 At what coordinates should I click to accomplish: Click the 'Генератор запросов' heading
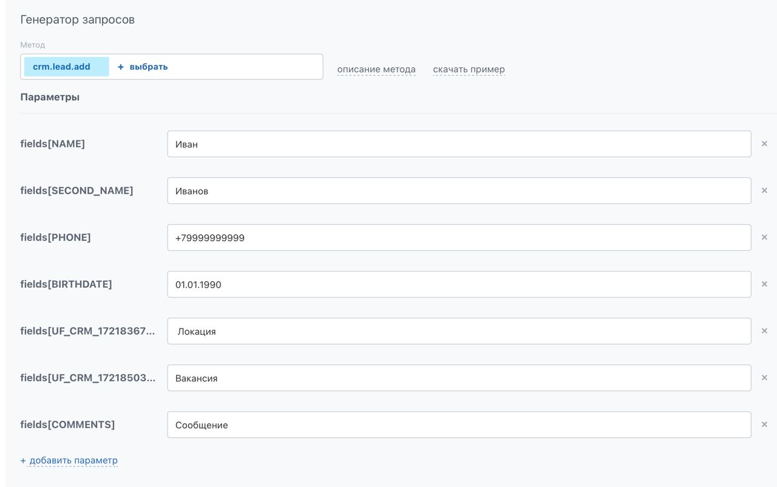point(78,19)
